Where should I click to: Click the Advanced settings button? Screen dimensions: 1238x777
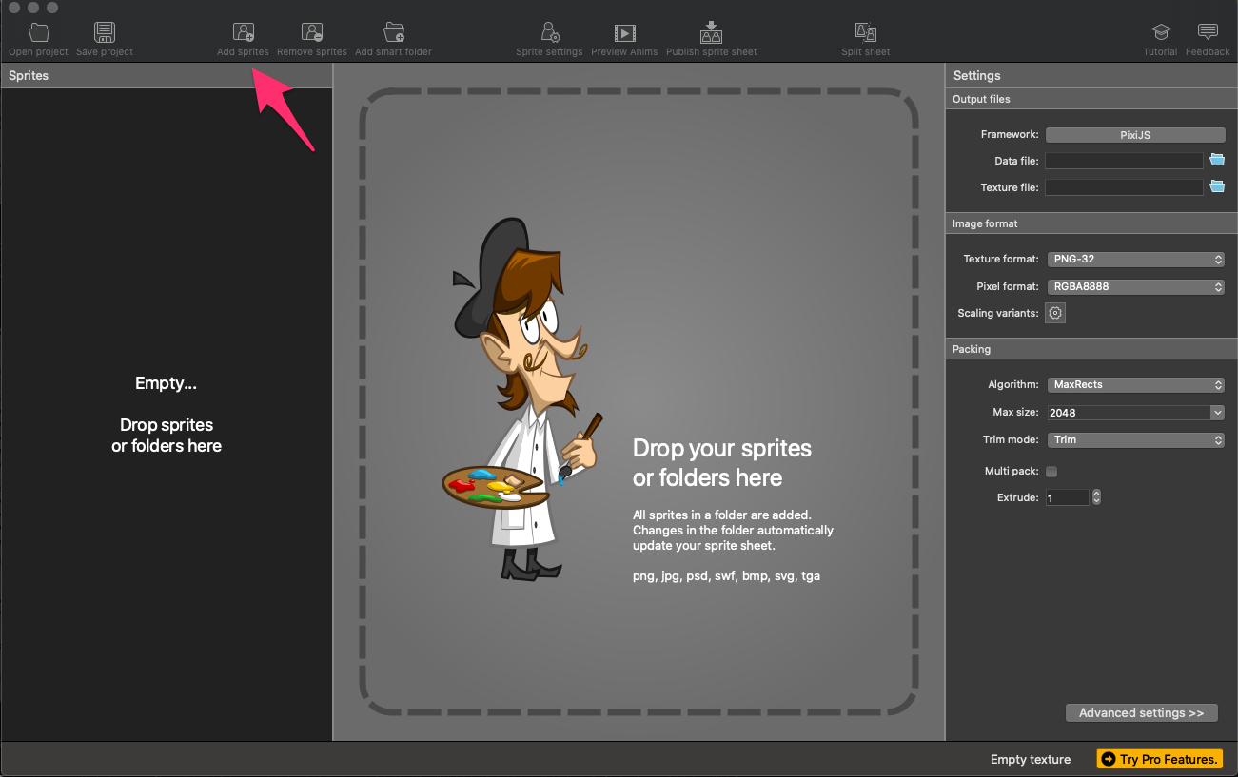click(x=1141, y=713)
